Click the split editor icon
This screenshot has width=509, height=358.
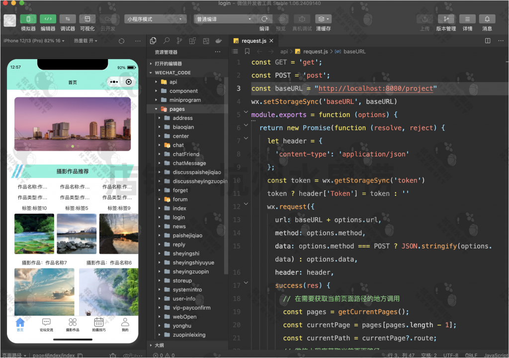(x=488, y=41)
